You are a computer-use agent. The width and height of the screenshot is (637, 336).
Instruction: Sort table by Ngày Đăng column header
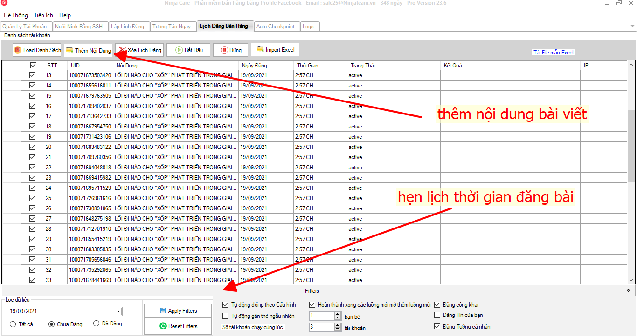266,66
